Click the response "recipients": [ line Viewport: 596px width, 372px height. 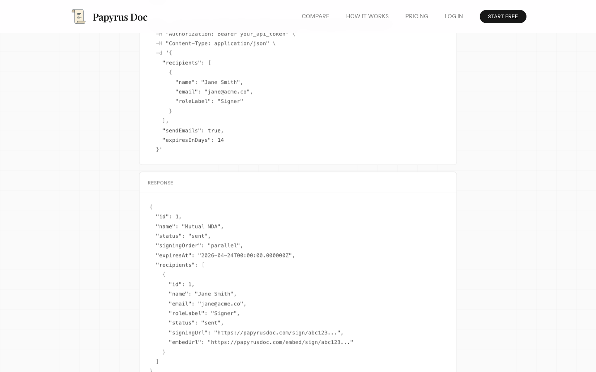pos(180,265)
